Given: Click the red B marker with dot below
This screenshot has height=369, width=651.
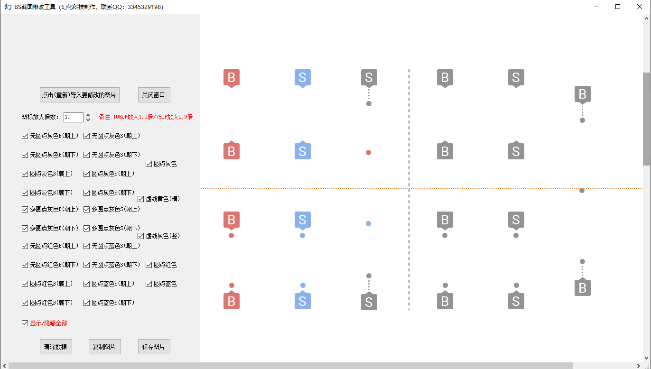Looking at the screenshot, I should click(x=231, y=220).
